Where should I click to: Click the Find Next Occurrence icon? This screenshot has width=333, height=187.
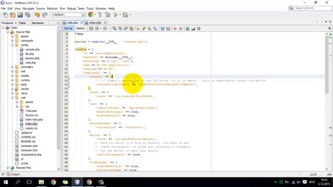(126, 29)
